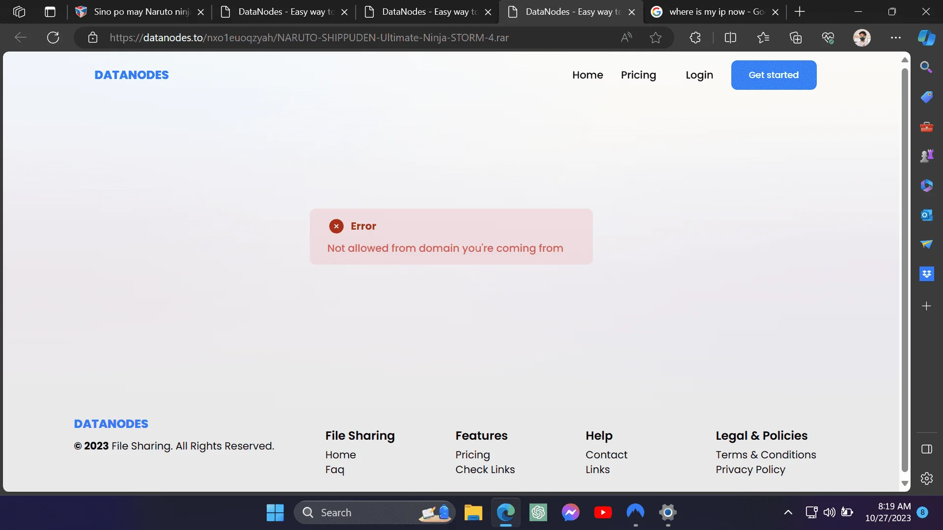The image size is (943, 530).
Task: Open Browser essentials heart icon
Action: coord(828,37)
